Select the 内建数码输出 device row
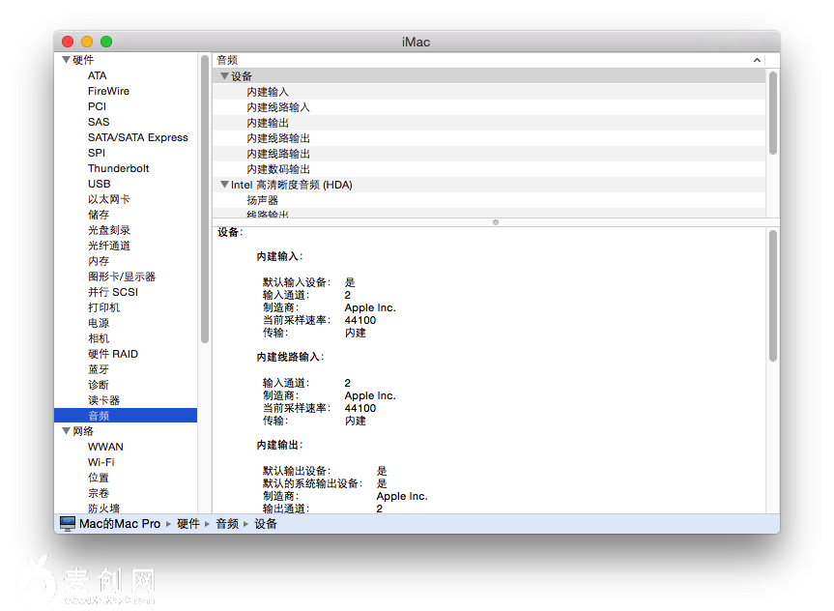Viewport: 834px width, 611px height. 278,169
